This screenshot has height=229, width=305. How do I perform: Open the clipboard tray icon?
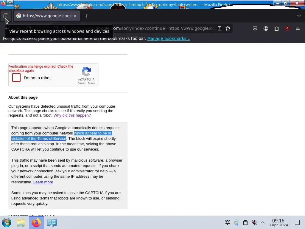[x=245, y=222]
